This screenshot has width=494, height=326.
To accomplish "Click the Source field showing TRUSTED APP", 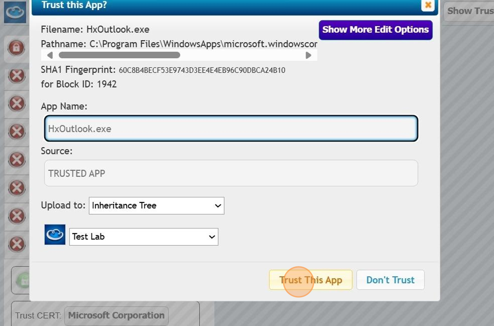I will [x=231, y=173].
